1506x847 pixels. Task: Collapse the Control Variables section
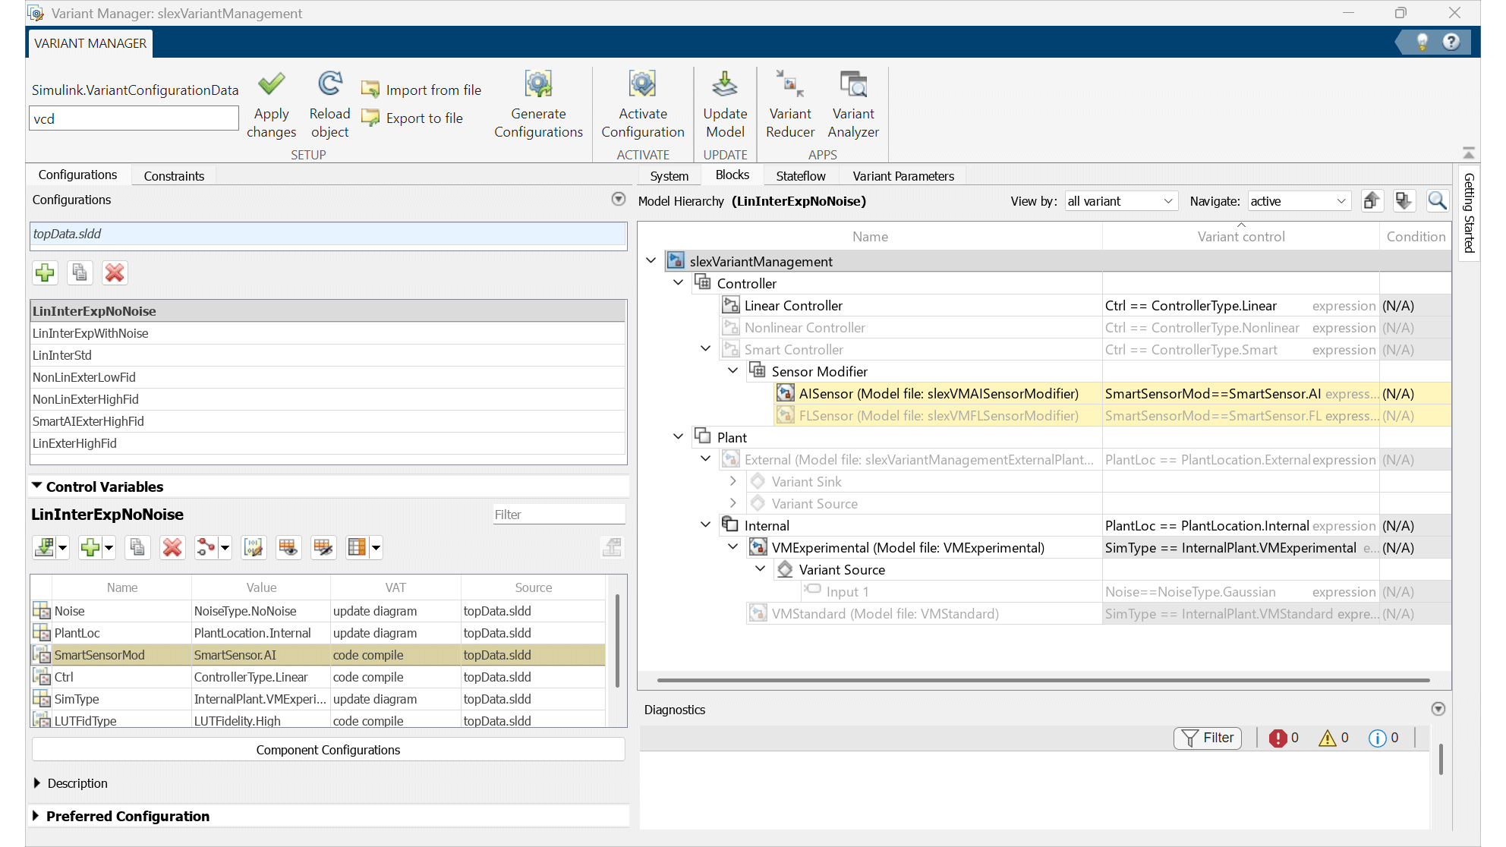pos(36,486)
